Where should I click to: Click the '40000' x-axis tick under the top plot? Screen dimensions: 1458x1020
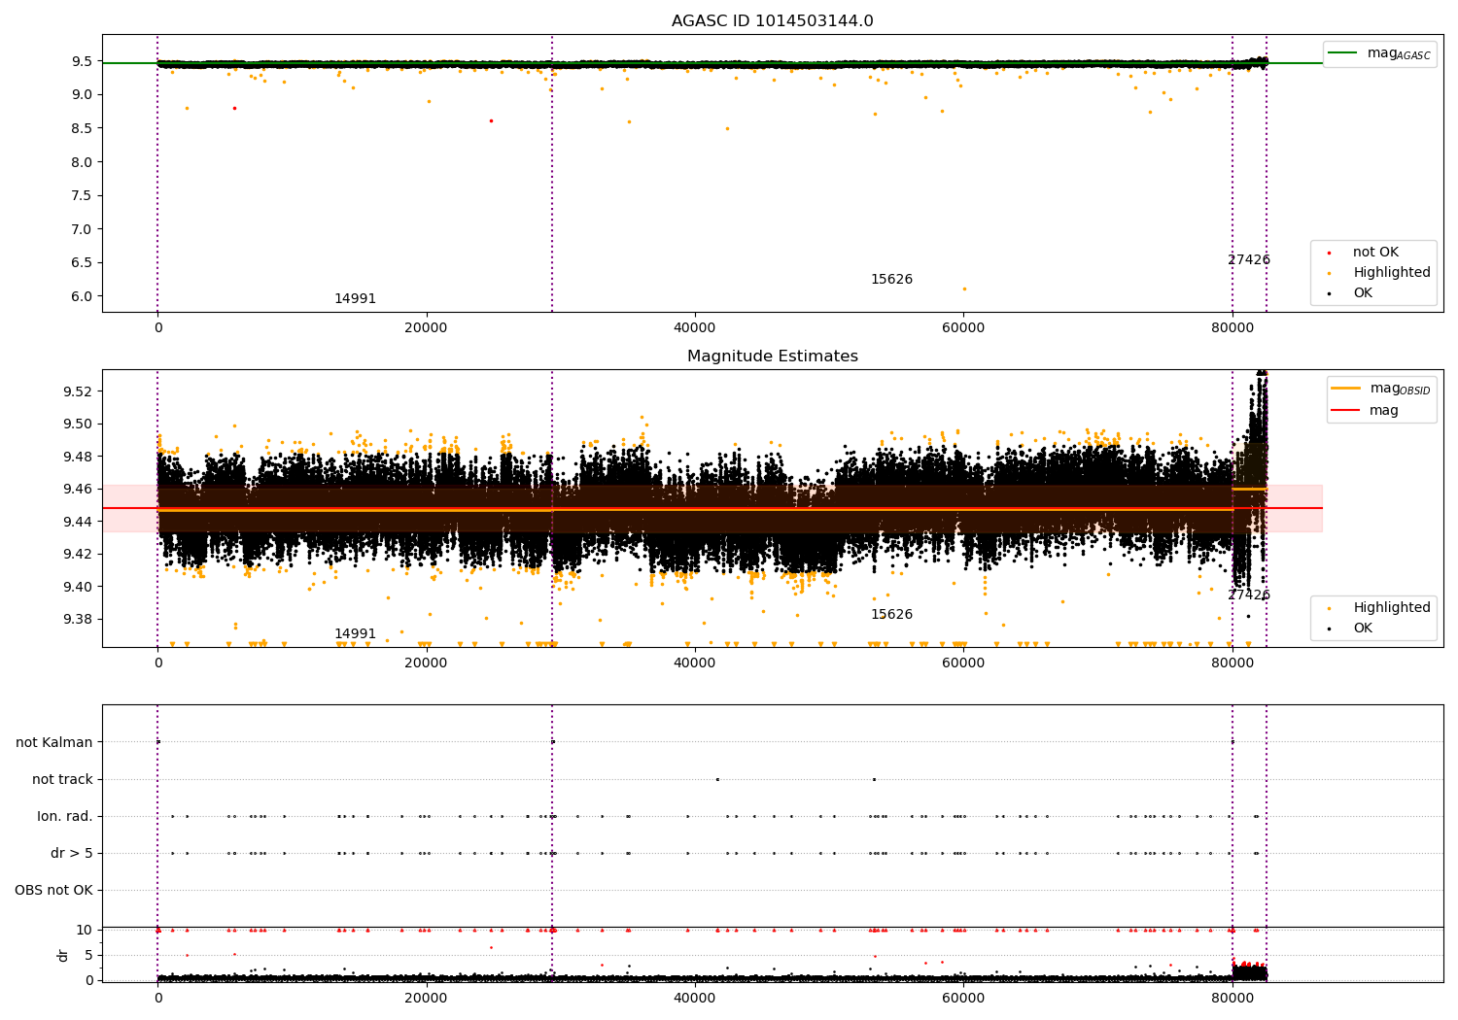coord(695,328)
